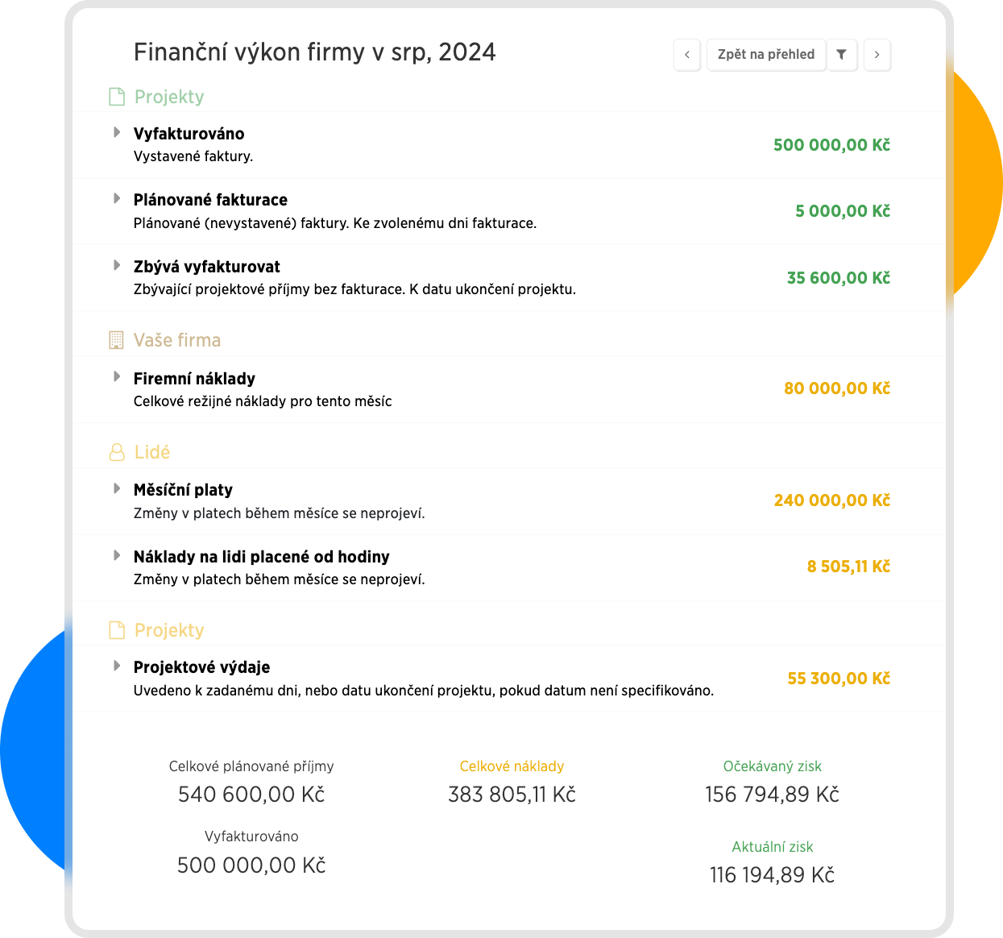
Task: Click the Celkové náklady total amount
Action: pyautogui.click(x=512, y=795)
